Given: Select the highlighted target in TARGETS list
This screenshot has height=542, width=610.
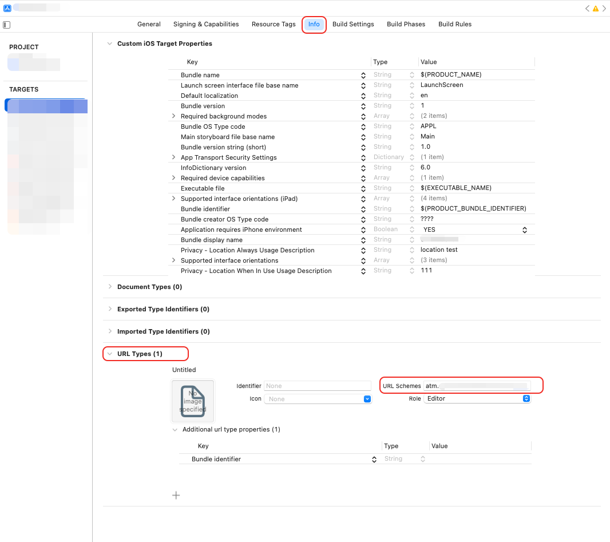Looking at the screenshot, I should (46, 106).
